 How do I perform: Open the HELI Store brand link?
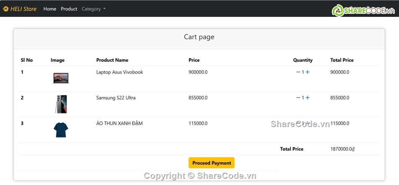20,9
